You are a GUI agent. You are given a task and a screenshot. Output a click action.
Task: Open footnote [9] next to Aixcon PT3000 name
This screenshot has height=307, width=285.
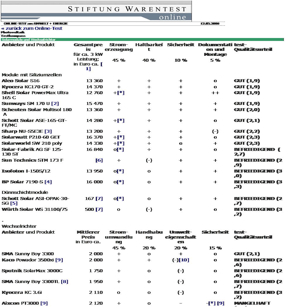[44, 303]
